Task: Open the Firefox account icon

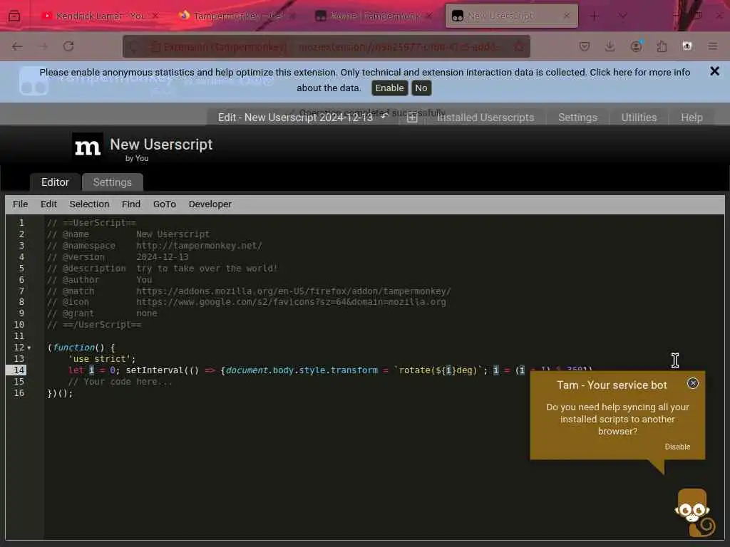Action: point(636,46)
